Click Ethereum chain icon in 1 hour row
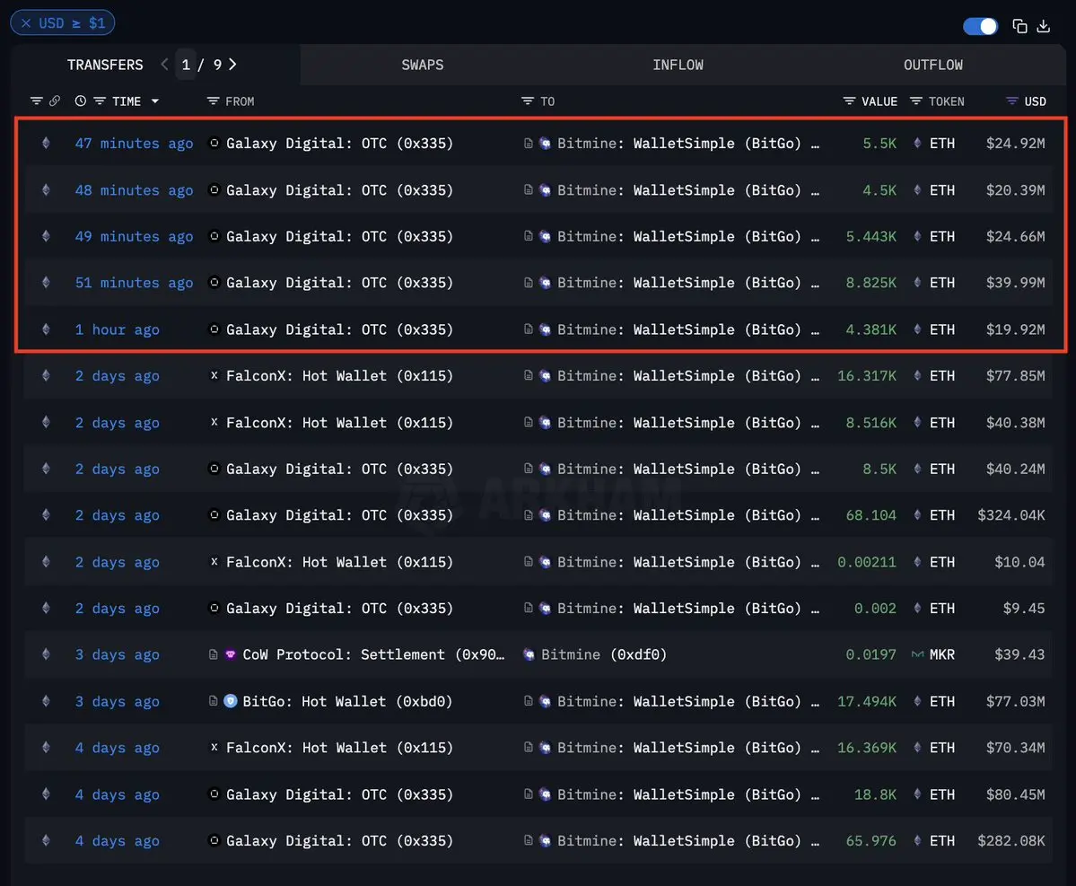Image resolution: width=1076 pixels, height=886 pixels. tap(46, 329)
